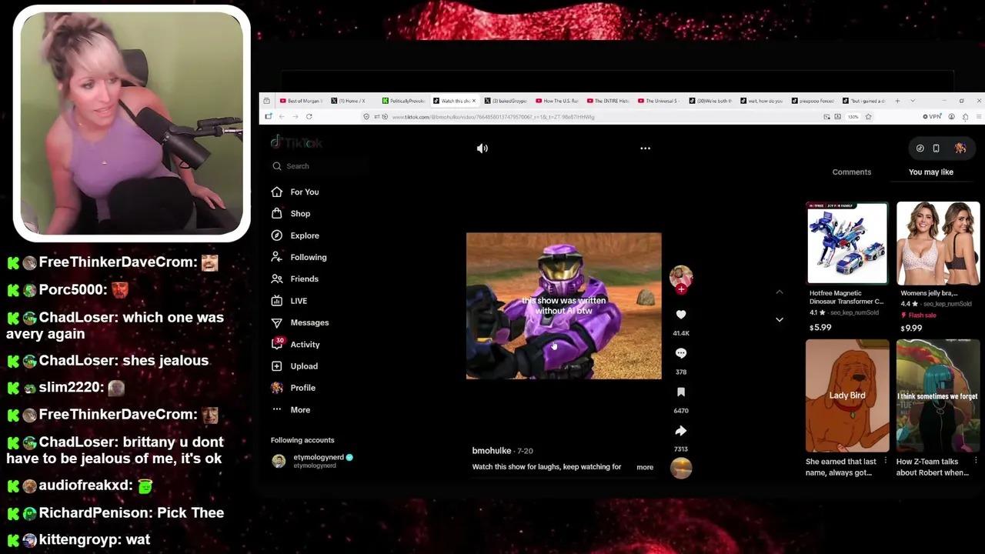Open the Lady Bird video thumbnail
Screen dimensions: 985x554
[x=847, y=395]
